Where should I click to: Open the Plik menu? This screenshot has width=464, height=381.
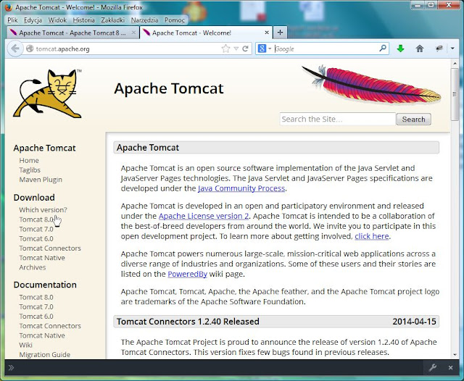(12, 20)
